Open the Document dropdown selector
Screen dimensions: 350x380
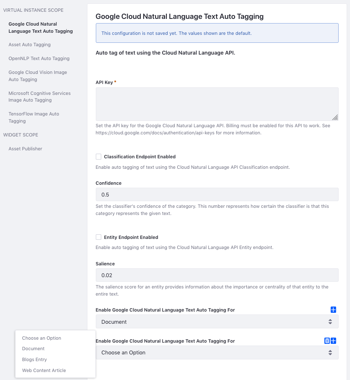click(x=217, y=322)
